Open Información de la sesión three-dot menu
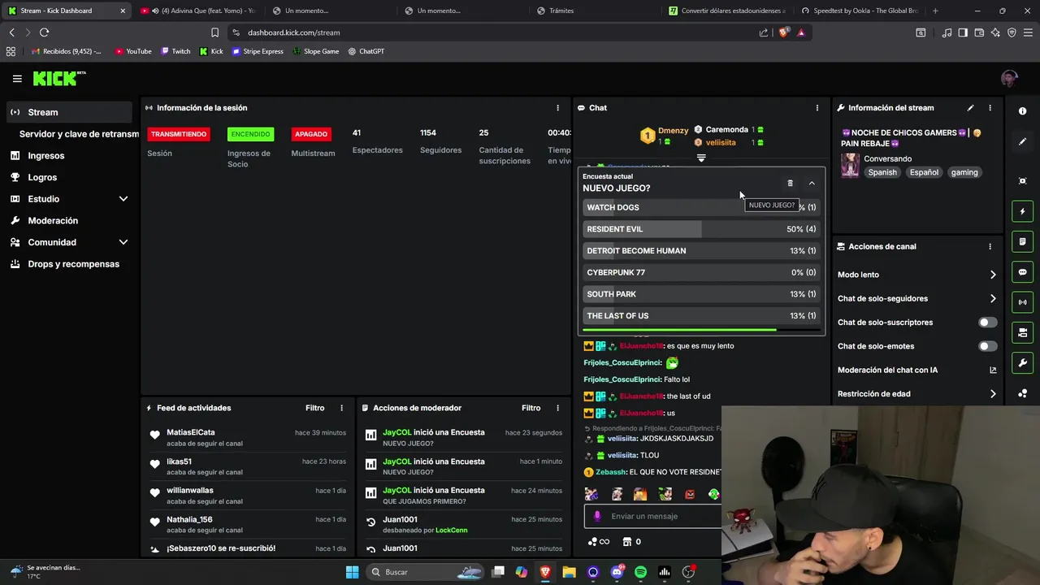Image resolution: width=1040 pixels, height=585 pixels. [x=557, y=108]
